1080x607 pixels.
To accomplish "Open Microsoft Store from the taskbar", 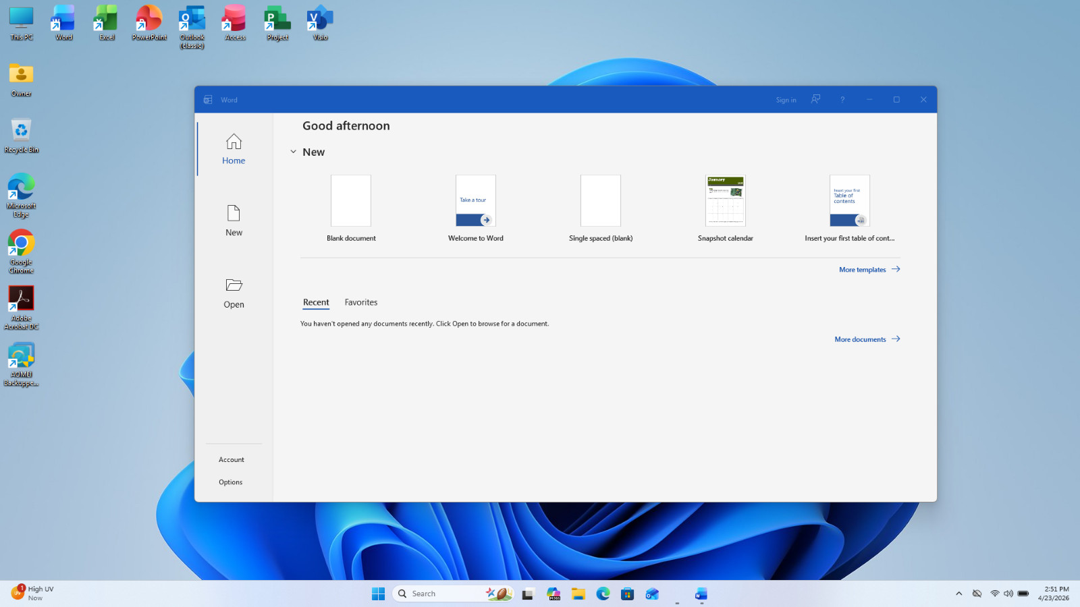I will [x=628, y=594].
